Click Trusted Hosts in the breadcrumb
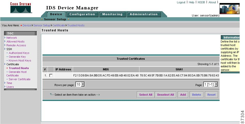245x124 pixels. [76, 25]
